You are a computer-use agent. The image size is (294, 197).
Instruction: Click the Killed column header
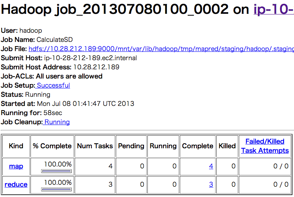point(227,146)
